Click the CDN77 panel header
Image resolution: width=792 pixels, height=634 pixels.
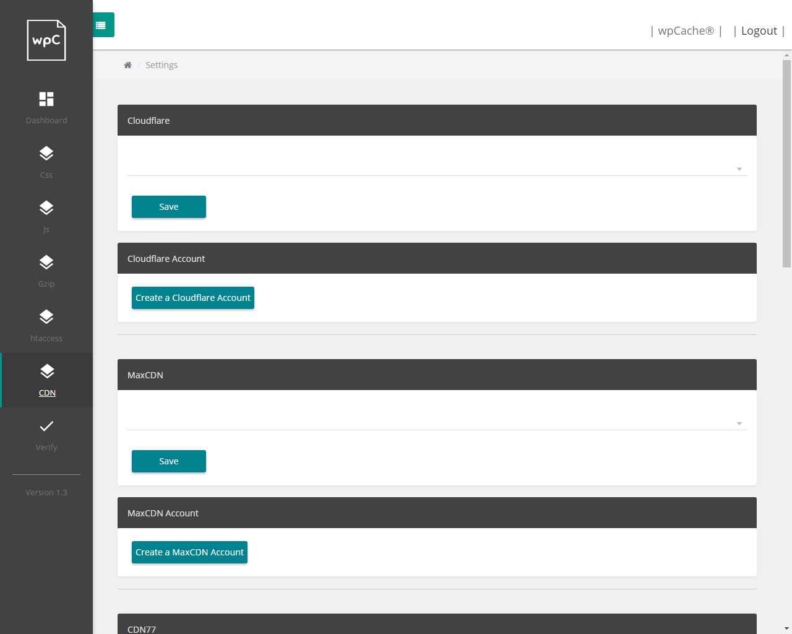[437, 624]
